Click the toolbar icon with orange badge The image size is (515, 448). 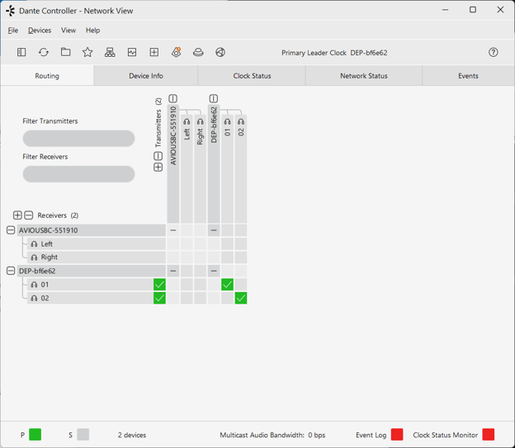point(177,52)
